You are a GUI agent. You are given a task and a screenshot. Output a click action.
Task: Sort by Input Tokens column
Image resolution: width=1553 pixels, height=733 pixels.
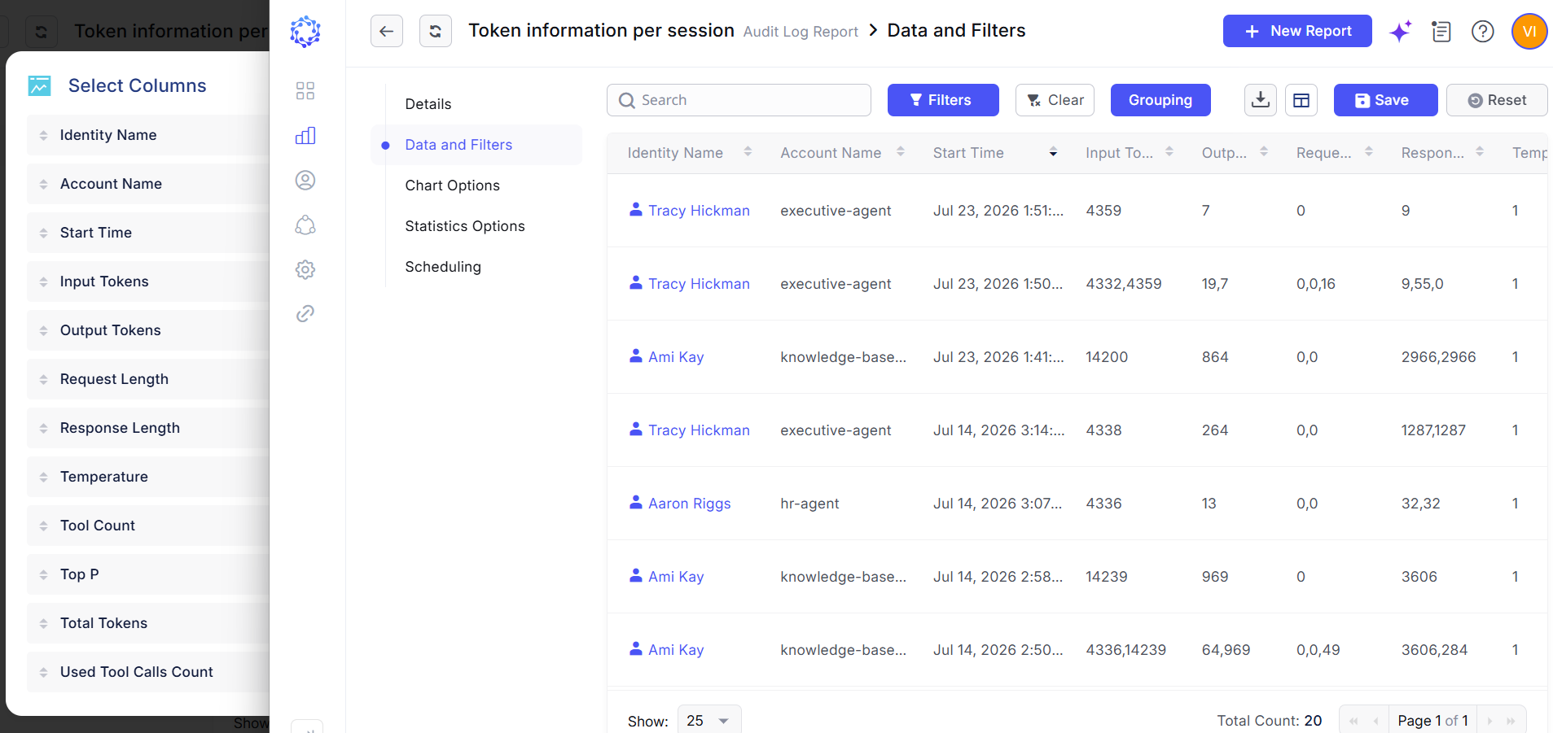point(1169,152)
